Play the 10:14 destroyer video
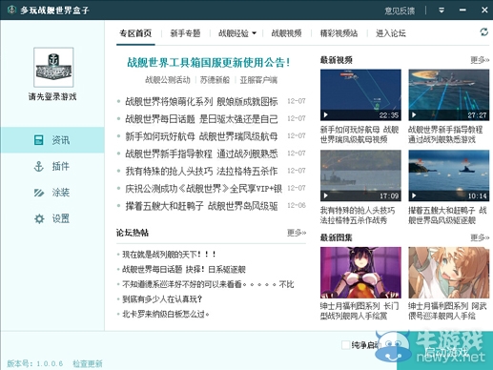The width and height of the screenshot is (493, 370). coord(449,175)
